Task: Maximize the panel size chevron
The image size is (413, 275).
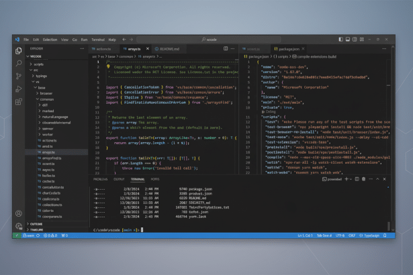Action: [377, 179]
